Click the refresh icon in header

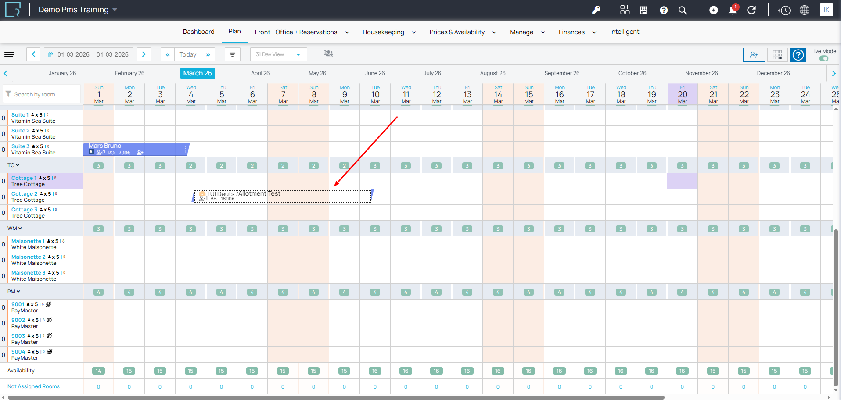pyautogui.click(x=751, y=10)
